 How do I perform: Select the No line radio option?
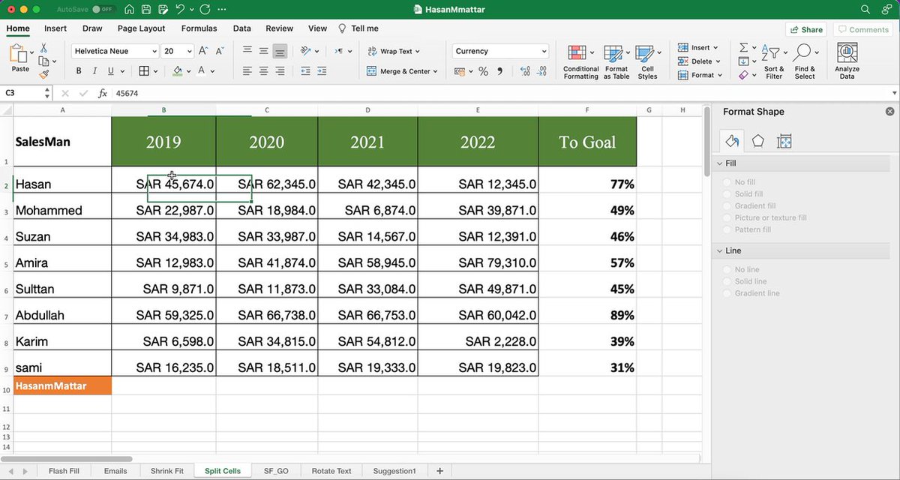tap(727, 269)
